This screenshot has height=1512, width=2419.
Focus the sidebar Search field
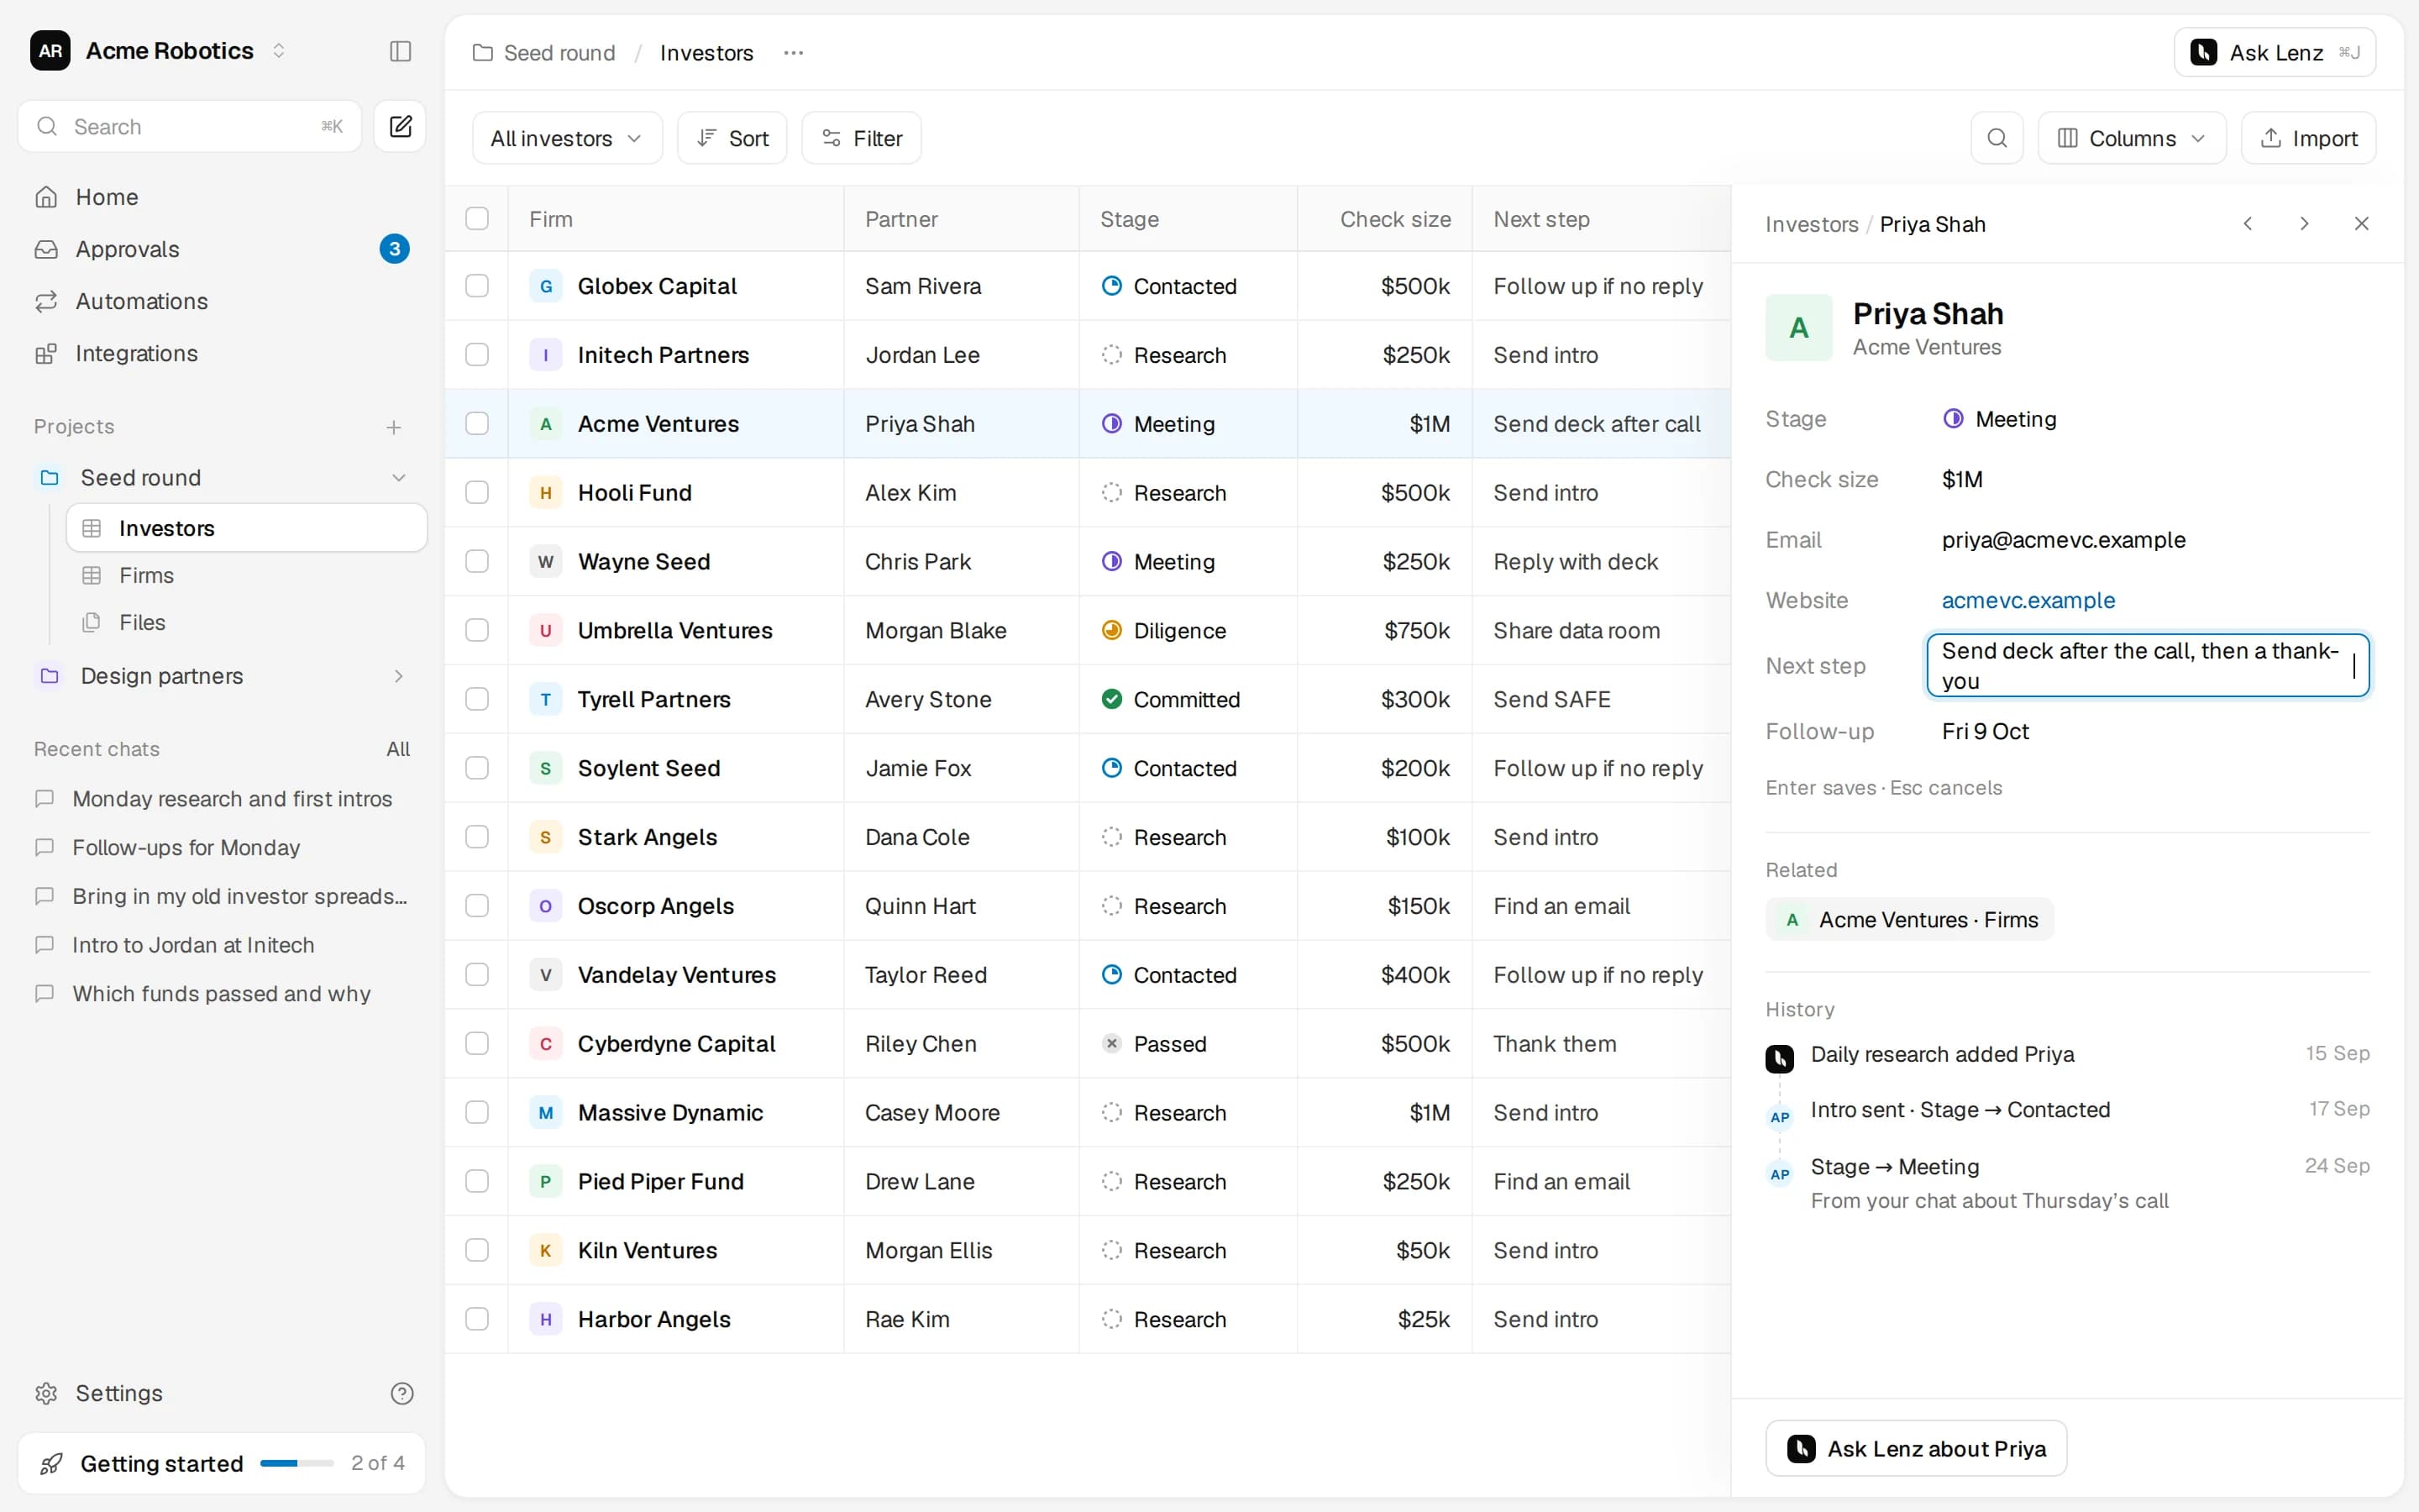click(x=190, y=126)
